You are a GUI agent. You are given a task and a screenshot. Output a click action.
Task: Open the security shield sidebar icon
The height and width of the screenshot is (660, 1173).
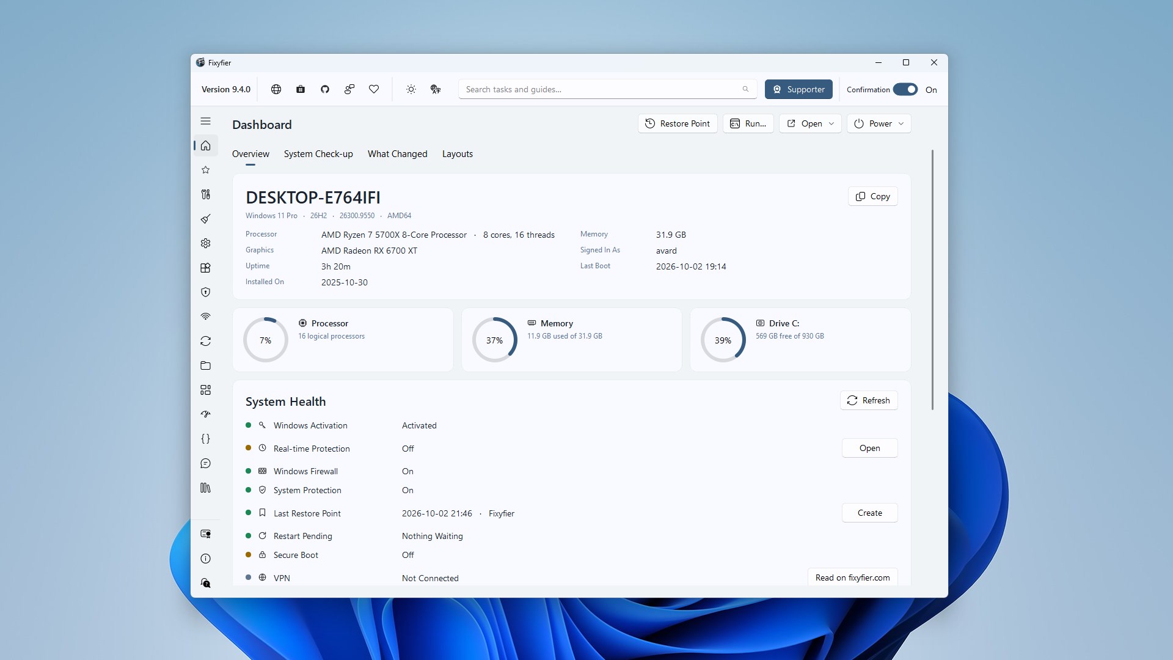coord(206,292)
